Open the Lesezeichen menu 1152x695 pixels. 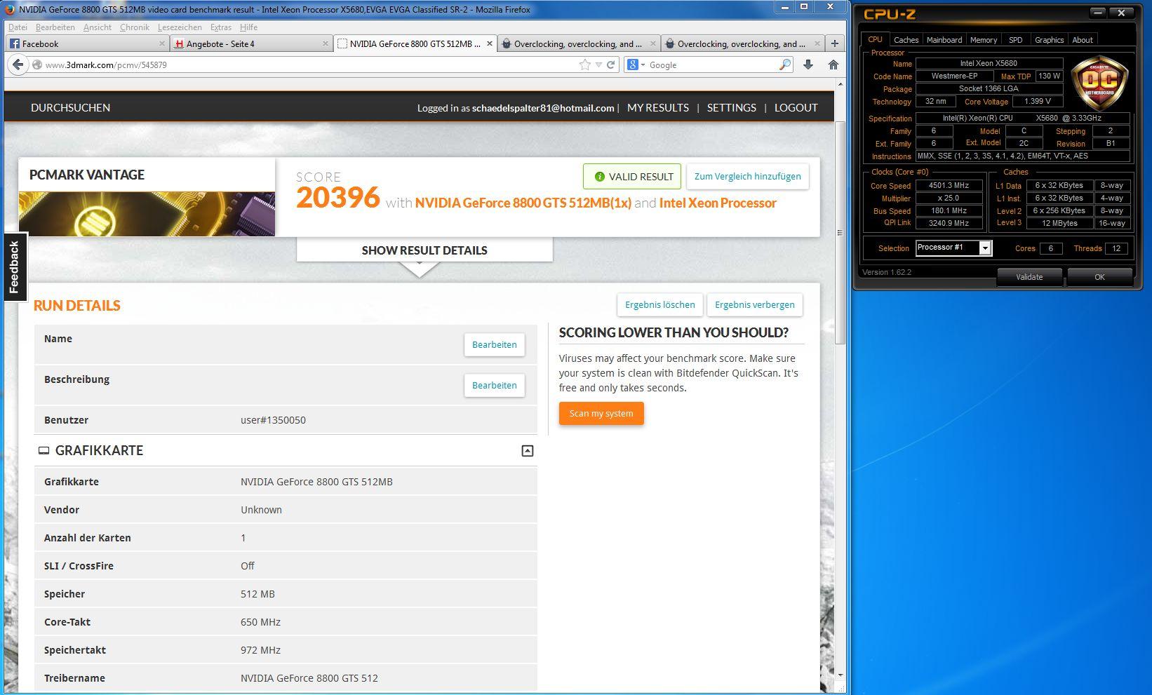(180, 27)
